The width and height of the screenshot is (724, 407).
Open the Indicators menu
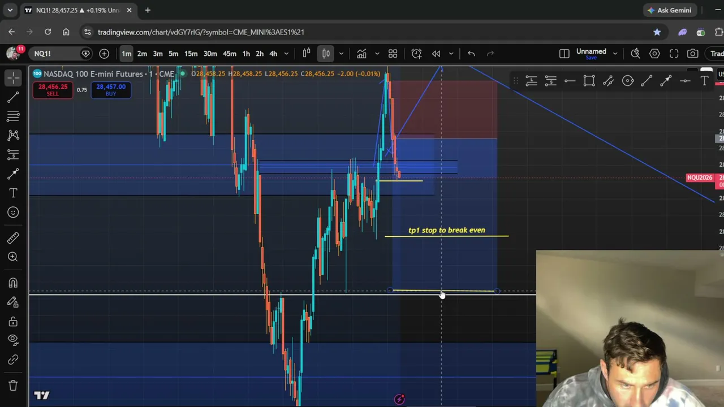tap(361, 54)
